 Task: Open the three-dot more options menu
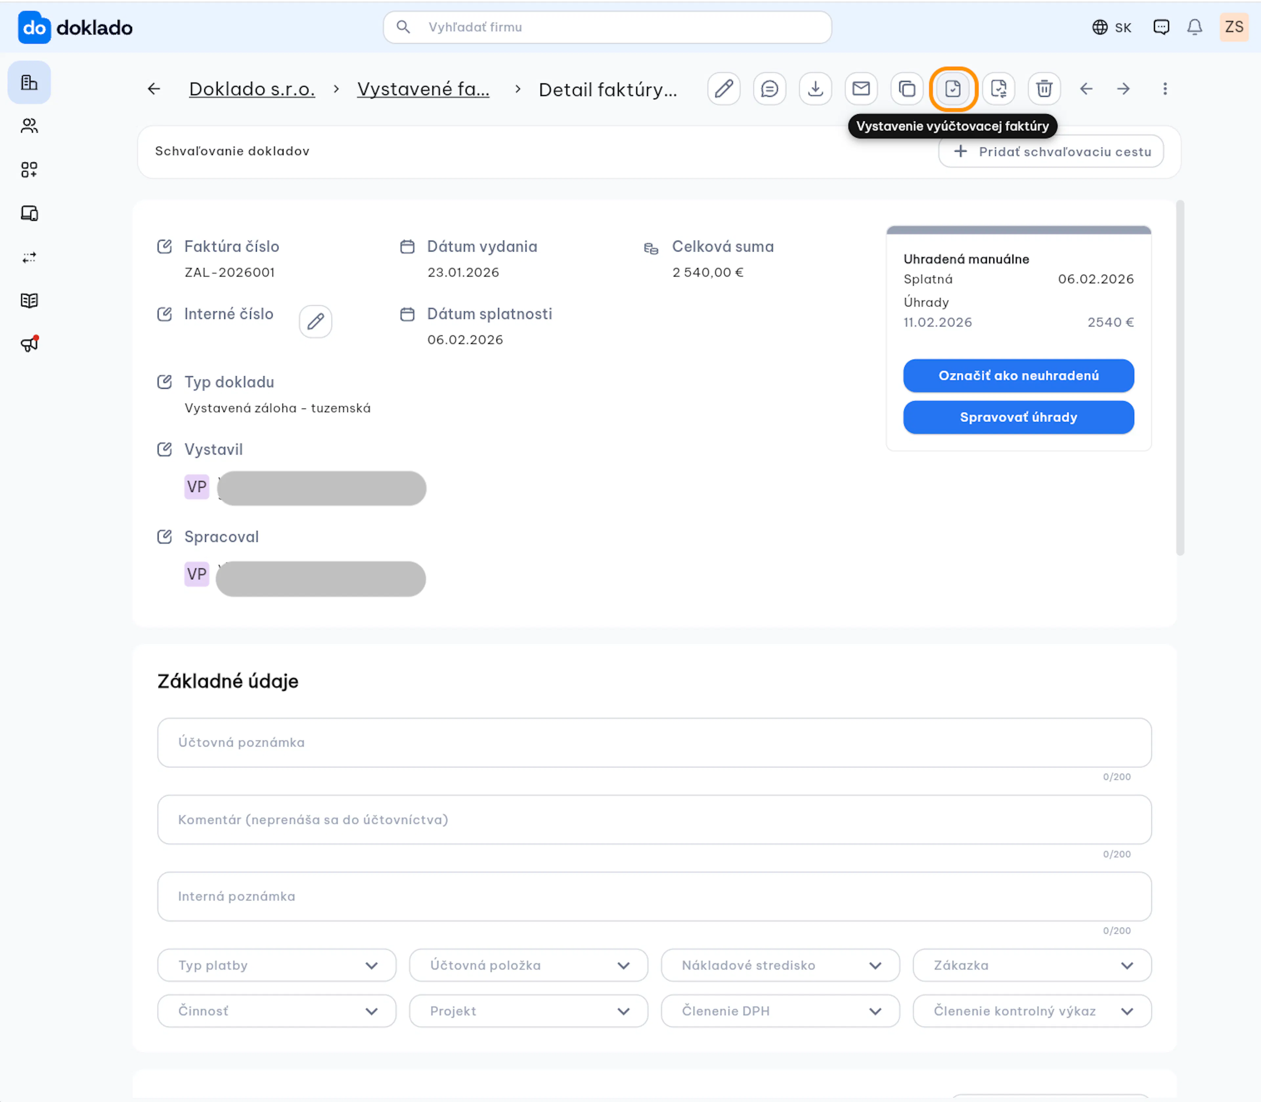(1165, 89)
